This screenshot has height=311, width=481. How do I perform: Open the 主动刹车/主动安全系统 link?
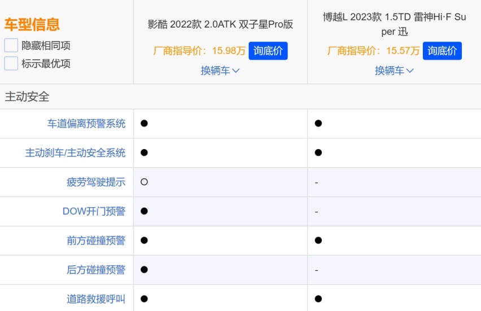tap(75, 152)
